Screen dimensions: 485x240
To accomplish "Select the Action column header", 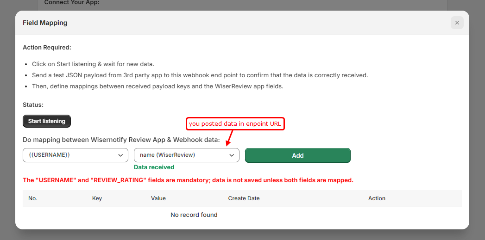I will [x=377, y=198].
